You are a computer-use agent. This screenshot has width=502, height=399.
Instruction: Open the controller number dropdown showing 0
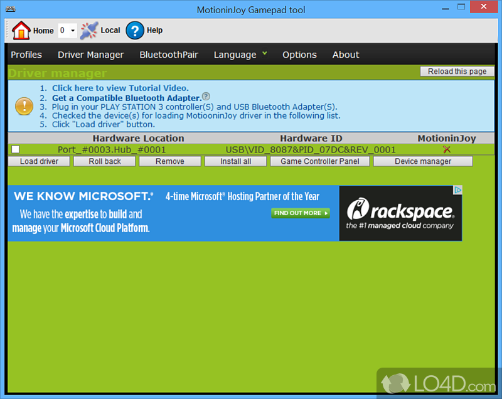pos(67,30)
